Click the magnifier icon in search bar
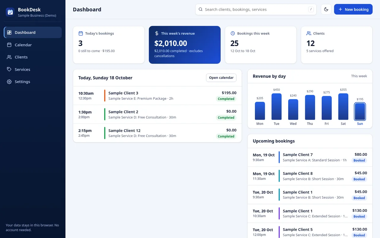Screen dimensions: 380x238 200,10
